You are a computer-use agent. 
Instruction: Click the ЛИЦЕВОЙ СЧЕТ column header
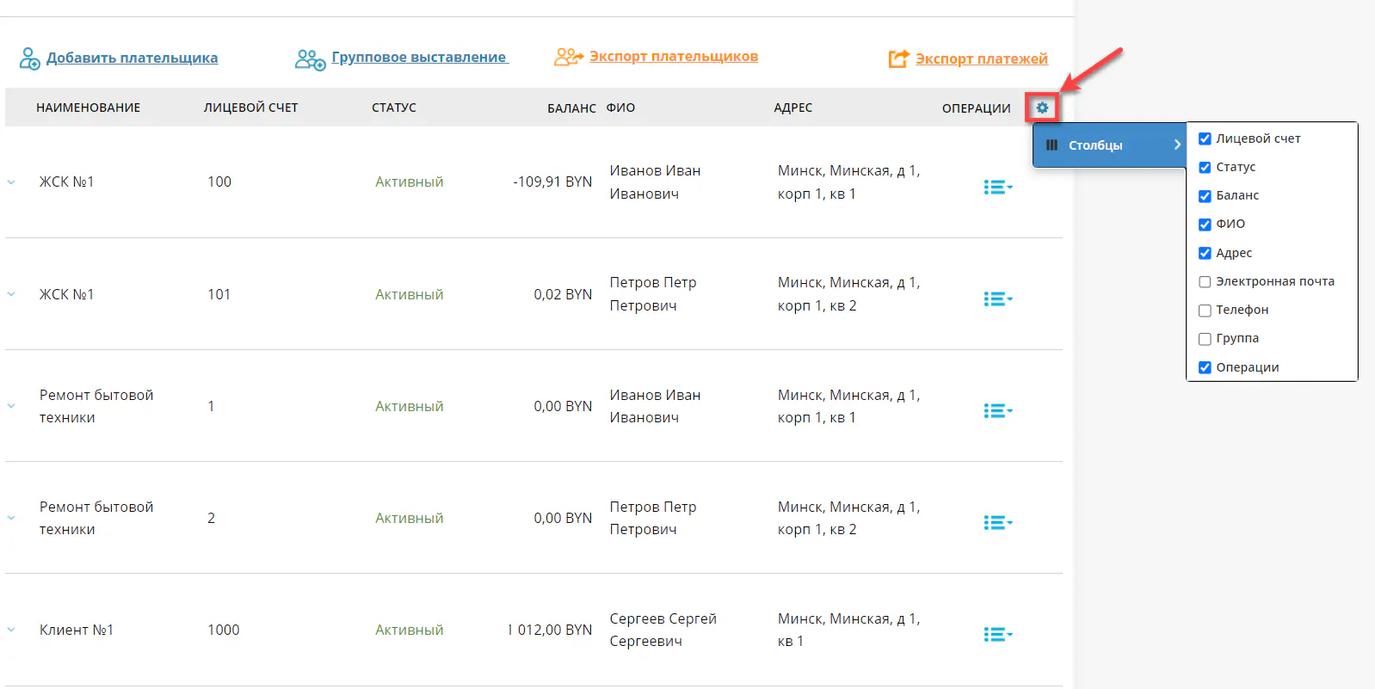coord(250,108)
